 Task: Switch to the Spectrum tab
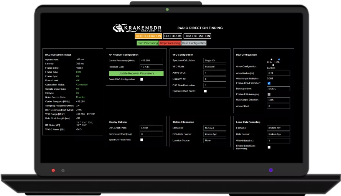click(173, 36)
